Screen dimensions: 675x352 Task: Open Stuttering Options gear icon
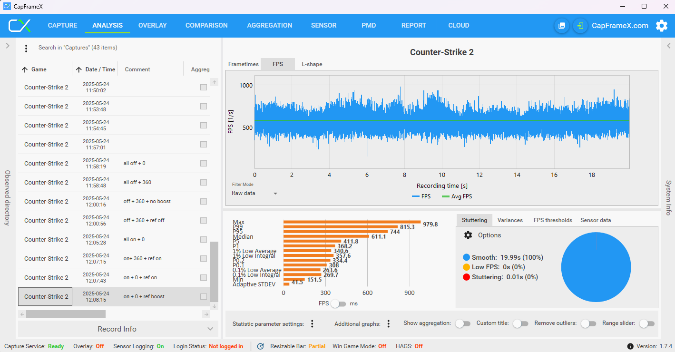point(468,235)
